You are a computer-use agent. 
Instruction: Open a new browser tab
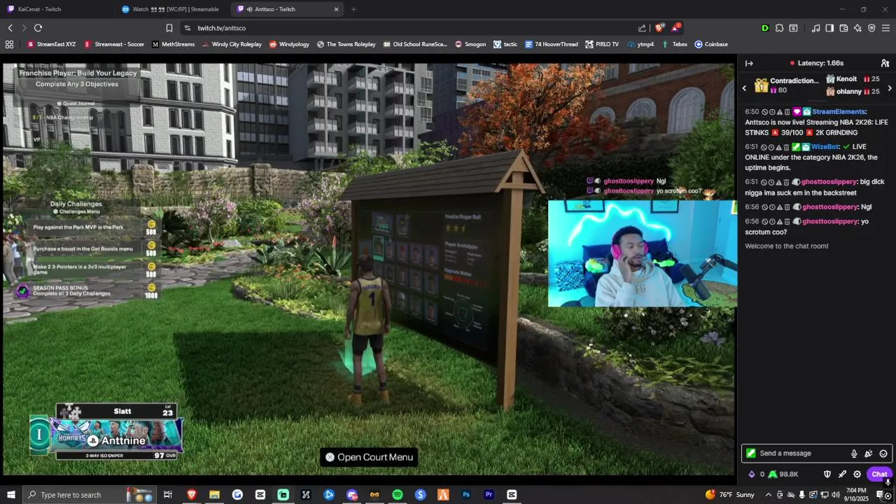click(353, 9)
